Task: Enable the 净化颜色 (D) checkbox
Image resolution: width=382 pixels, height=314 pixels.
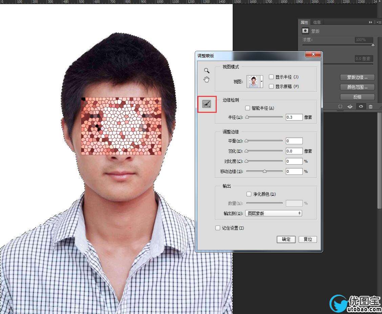Action: point(249,194)
